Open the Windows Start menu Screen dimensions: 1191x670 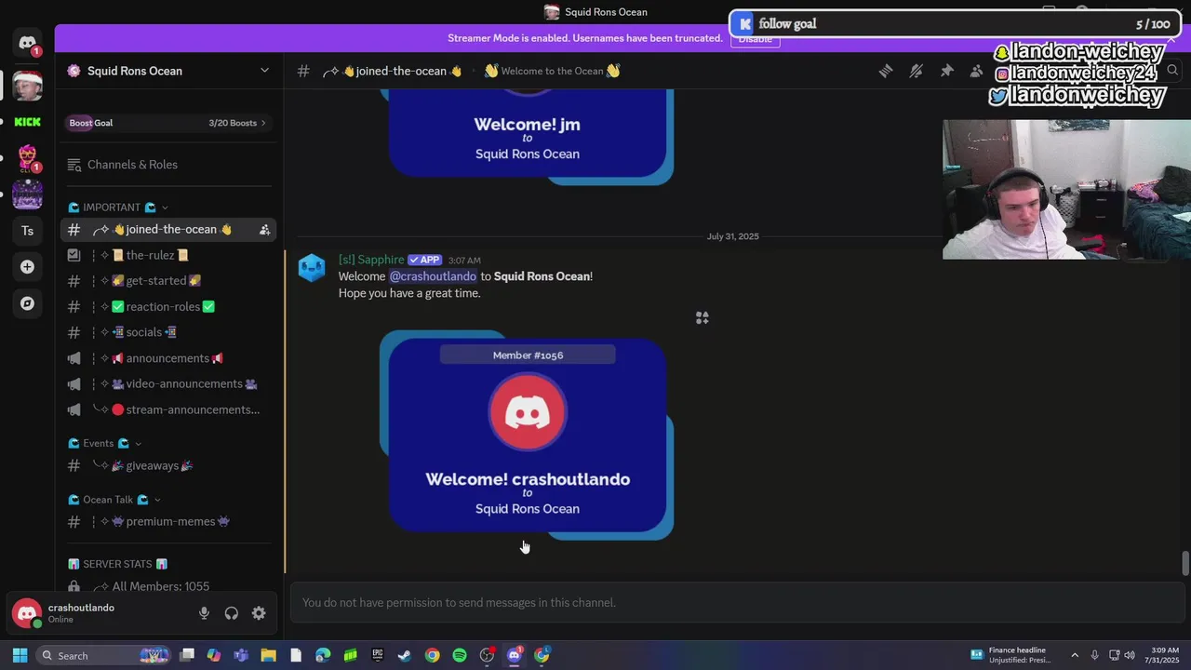pos(20,655)
